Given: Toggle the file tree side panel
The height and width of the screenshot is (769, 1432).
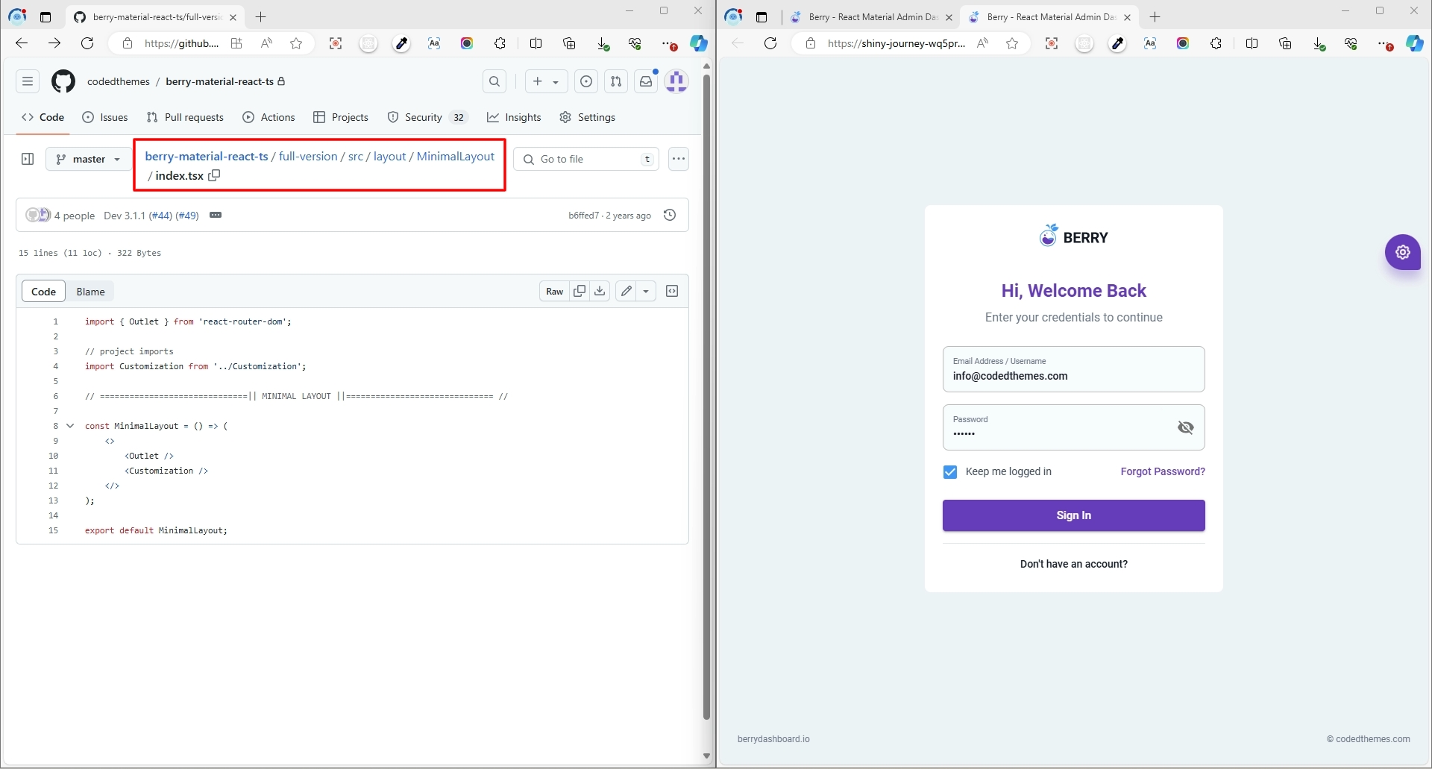Looking at the screenshot, I should (28, 159).
